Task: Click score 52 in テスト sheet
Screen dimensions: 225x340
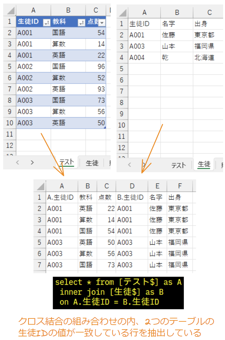Action: (96, 78)
